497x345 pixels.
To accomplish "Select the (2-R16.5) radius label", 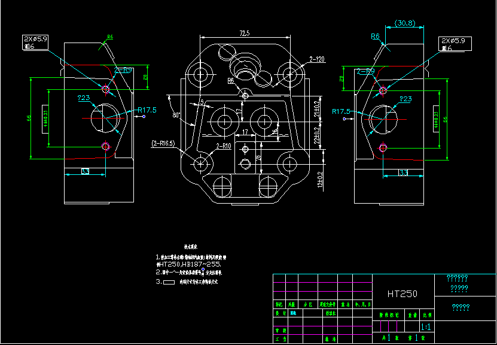I will pyautogui.click(x=163, y=144).
